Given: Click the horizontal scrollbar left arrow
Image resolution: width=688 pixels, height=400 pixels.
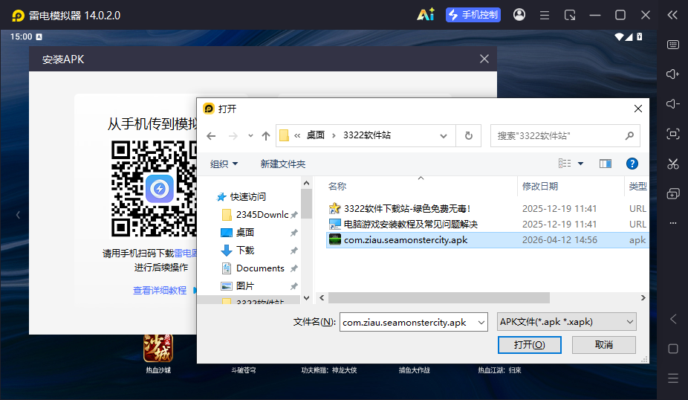Looking at the screenshot, I should (x=322, y=297).
